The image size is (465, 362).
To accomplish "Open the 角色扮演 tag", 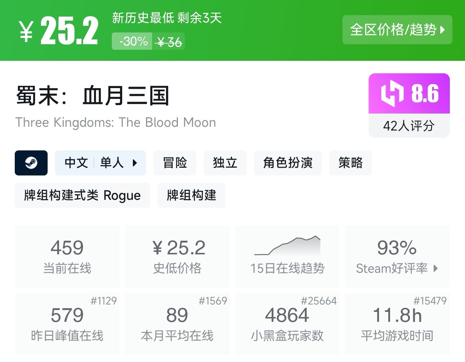I will (x=287, y=163).
